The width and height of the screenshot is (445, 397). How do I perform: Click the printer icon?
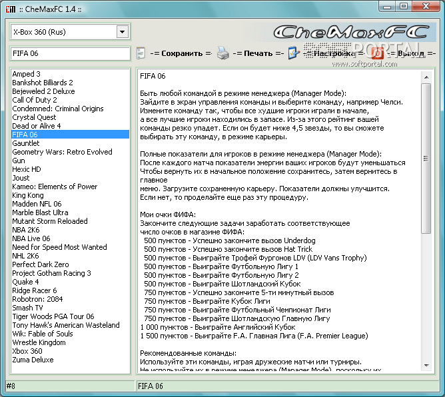(x=222, y=53)
